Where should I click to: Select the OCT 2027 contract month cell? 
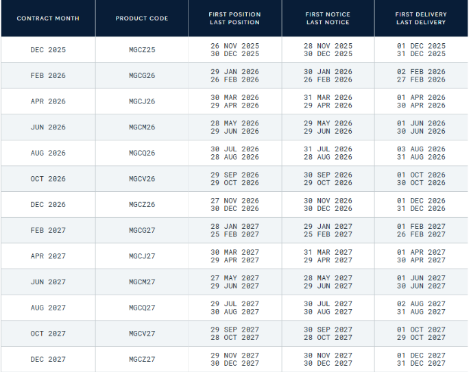coord(48,334)
